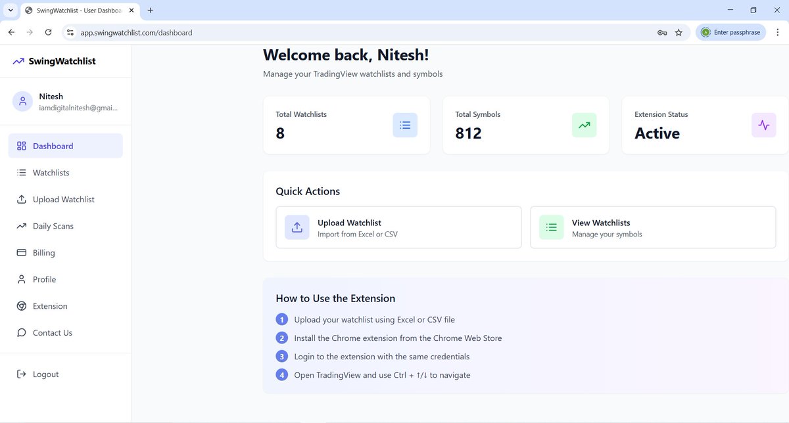The height and width of the screenshot is (423, 789).
Task: Click the Extension Chrome icon in sidebar
Action: pos(22,306)
